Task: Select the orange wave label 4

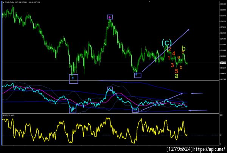Action: tap(174, 54)
